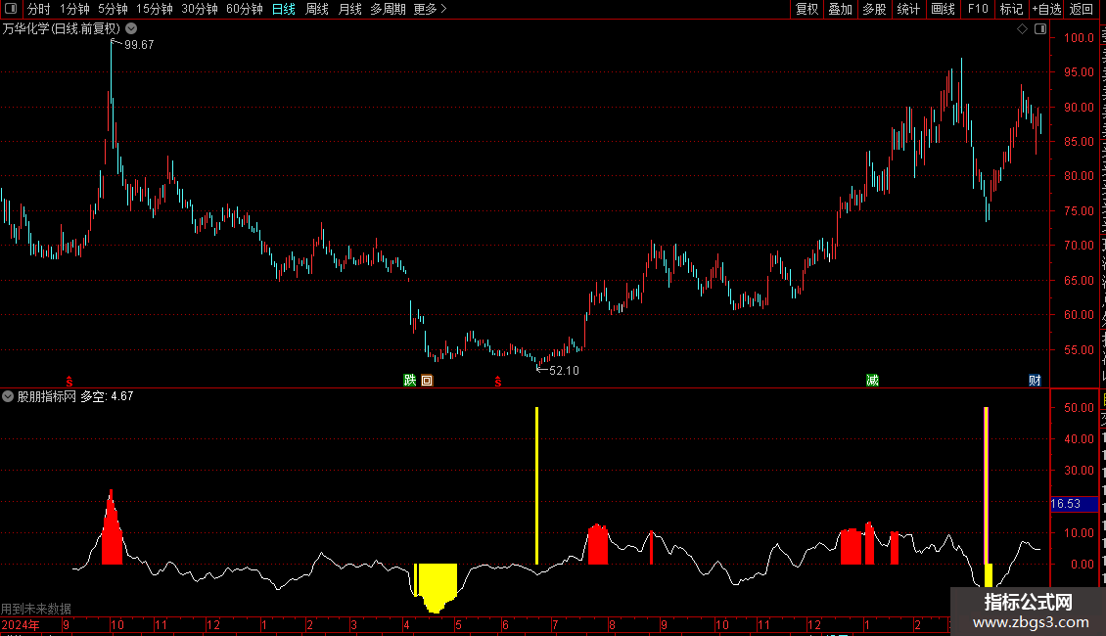Click the 股朋指标网 indicator name
Image resolution: width=1106 pixels, height=636 pixels.
pyautogui.click(x=47, y=396)
